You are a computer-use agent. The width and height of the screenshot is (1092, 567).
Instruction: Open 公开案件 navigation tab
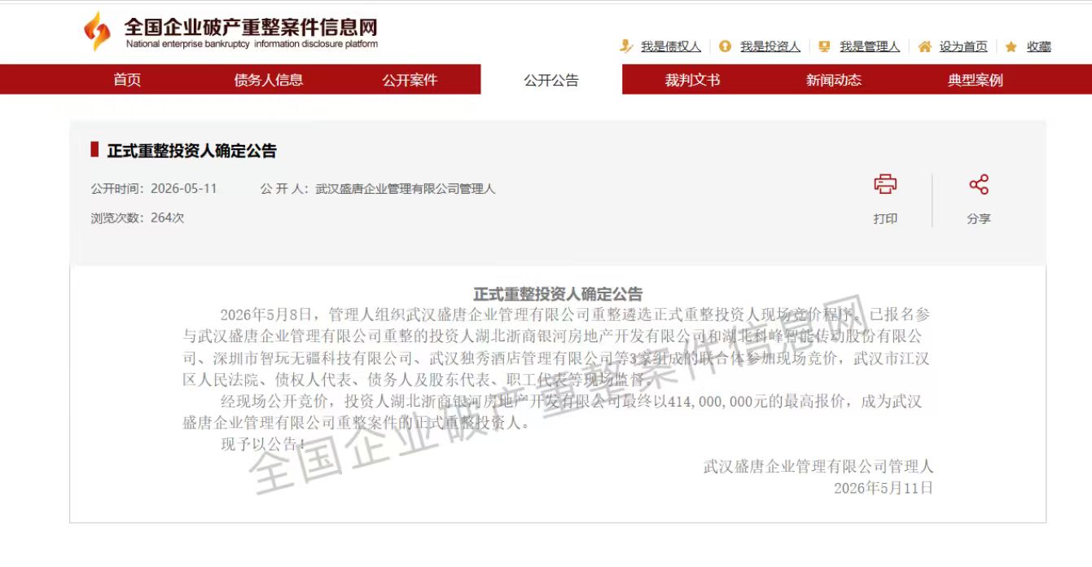410,80
